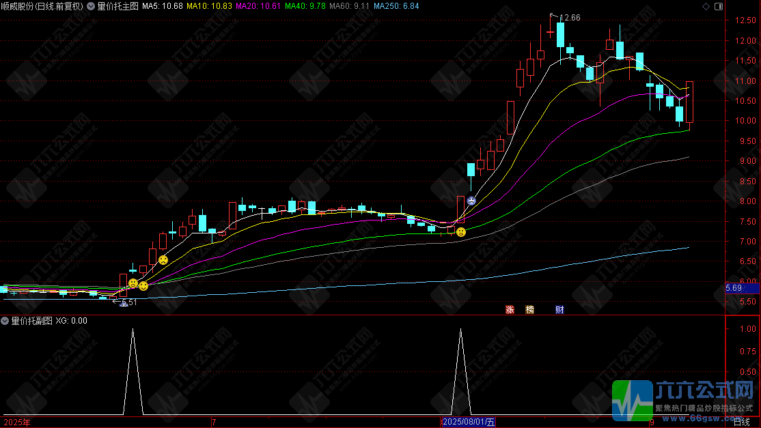Click the 量价托主图 indicator name
Screen dimensions: 761x428
[x=118, y=6]
